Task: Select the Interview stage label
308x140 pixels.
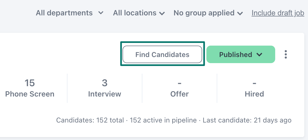Action: coord(105,94)
